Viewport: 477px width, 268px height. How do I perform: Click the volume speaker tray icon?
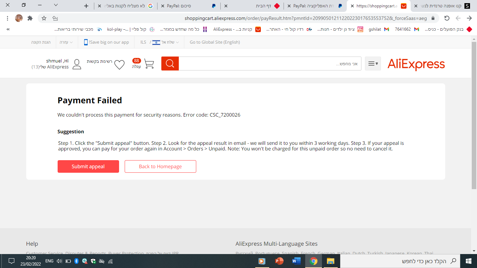pos(59,261)
